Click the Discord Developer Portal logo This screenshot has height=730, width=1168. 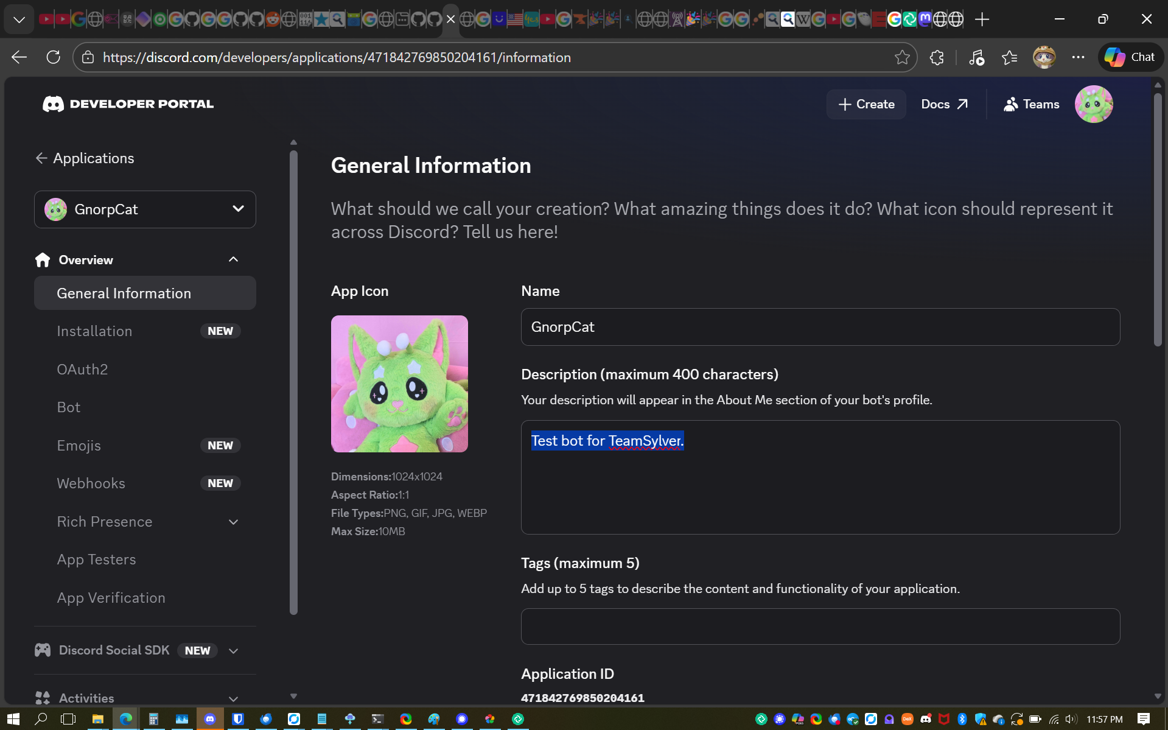(x=128, y=104)
